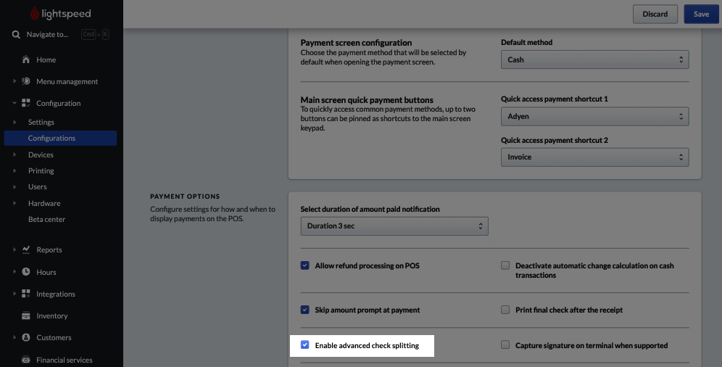Uncheck Allow refund processing on POS
This screenshot has height=367, width=722.
[x=305, y=265]
